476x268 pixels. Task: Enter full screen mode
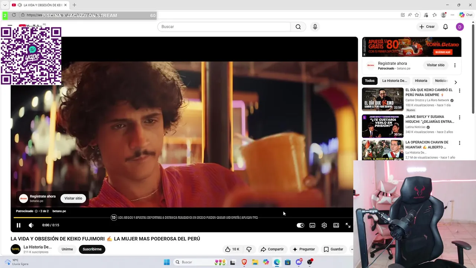[x=348, y=225]
